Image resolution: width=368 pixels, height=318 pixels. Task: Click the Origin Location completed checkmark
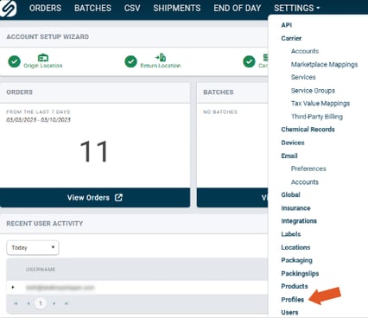[x=14, y=61]
